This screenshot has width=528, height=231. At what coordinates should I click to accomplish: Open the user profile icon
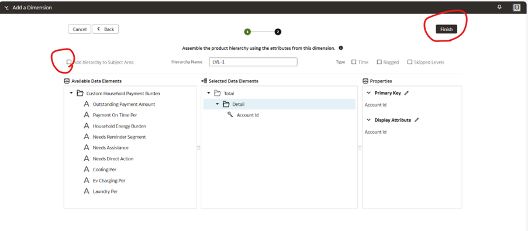[516, 8]
